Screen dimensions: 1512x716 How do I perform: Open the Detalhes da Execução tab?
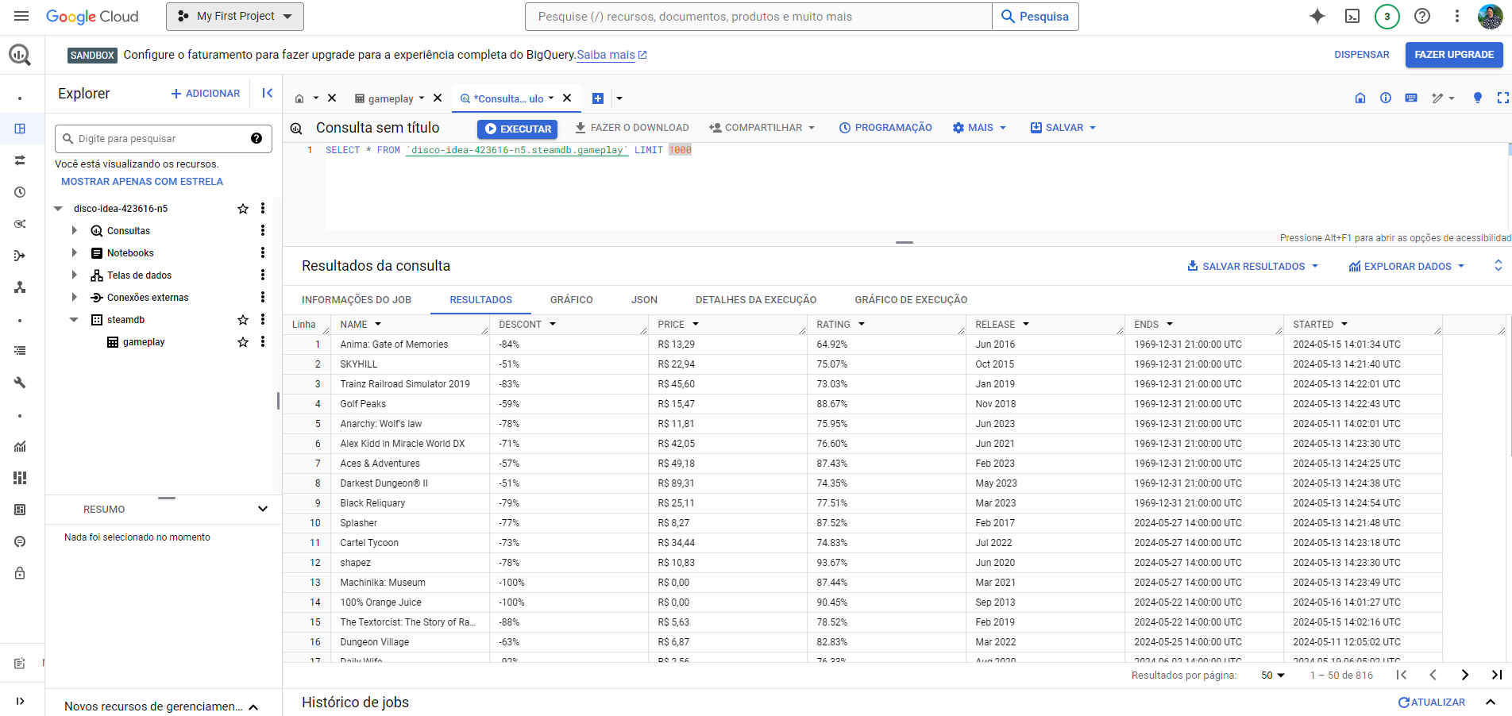756,300
